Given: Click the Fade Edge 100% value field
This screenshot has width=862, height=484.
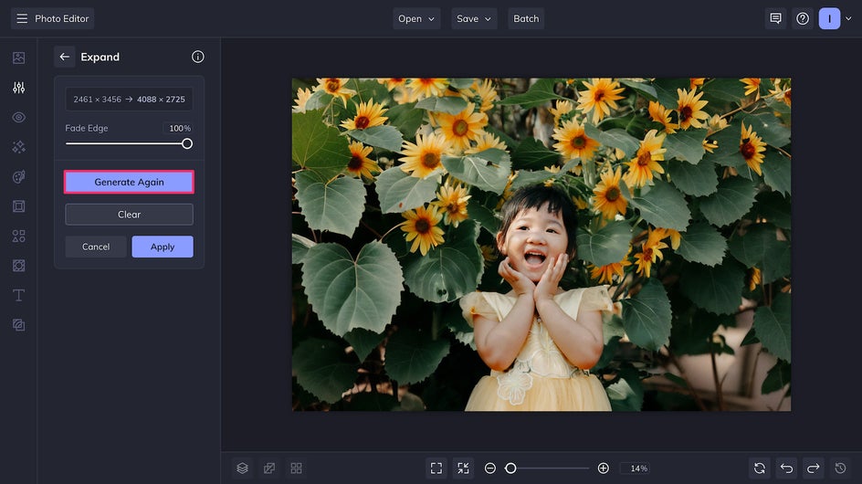Looking at the screenshot, I should pyautogui.click(x=177, y=128).
